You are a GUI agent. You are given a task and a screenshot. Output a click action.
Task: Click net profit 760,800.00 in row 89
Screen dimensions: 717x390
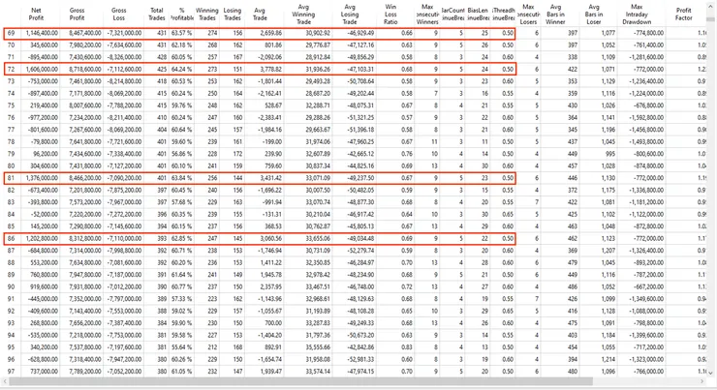pyautogui.click(x=45, y=275)
